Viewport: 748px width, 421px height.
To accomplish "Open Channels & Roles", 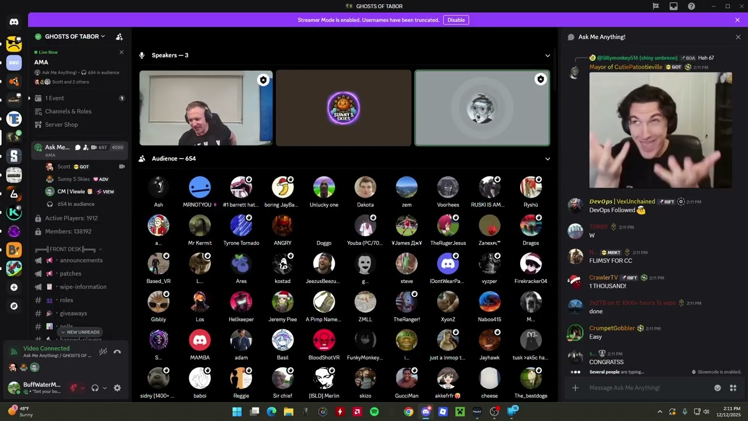I will 79,111.
